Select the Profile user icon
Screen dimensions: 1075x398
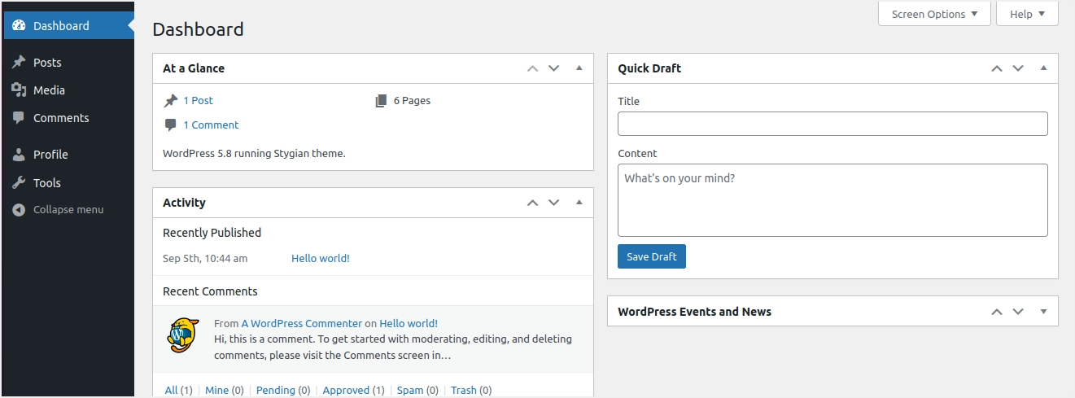click(19, 155)
